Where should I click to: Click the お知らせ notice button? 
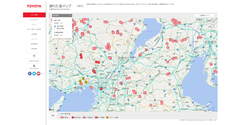(80, 6)
